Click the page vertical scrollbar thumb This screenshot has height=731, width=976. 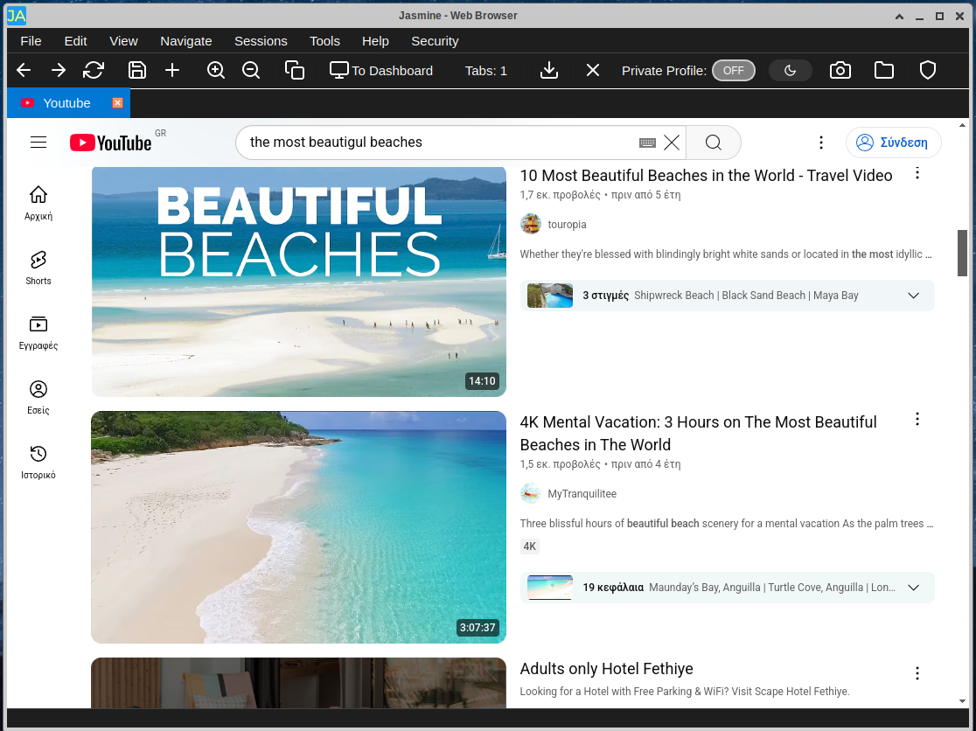[x=962, y=254]
